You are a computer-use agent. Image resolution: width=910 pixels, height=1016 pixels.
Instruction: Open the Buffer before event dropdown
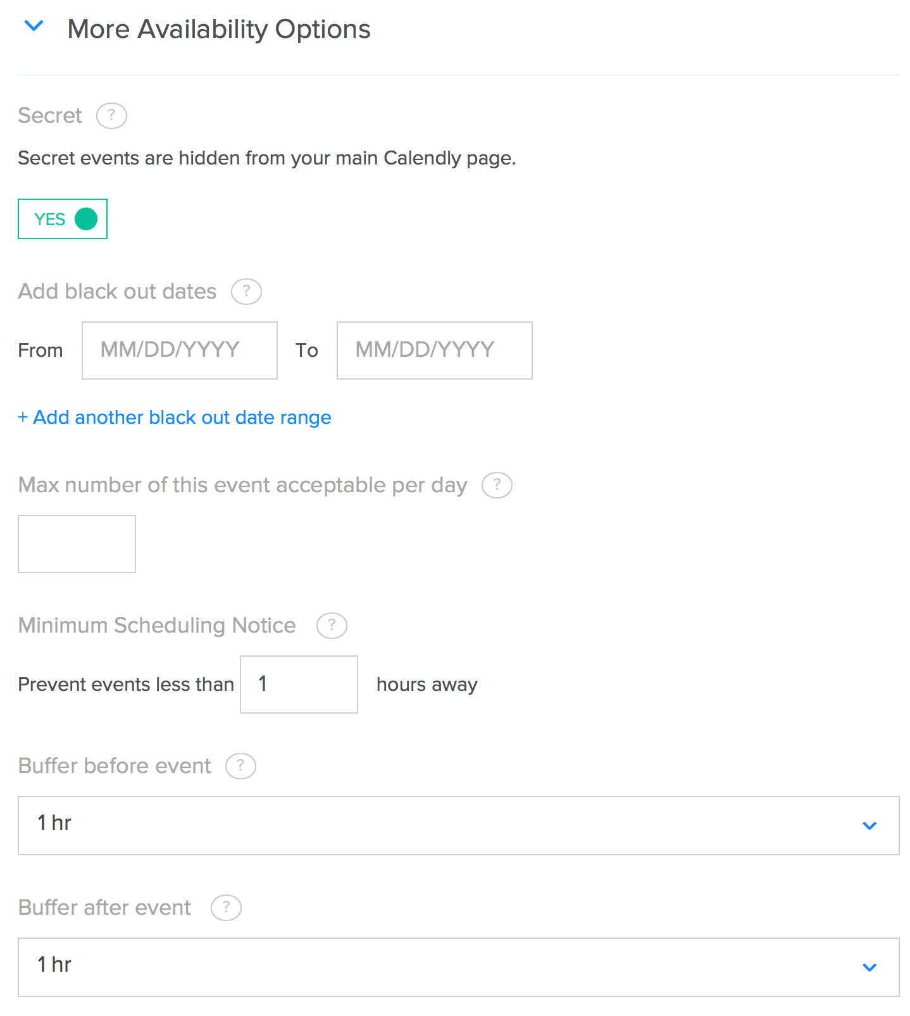pyautogui.click(x=458, y=826)
